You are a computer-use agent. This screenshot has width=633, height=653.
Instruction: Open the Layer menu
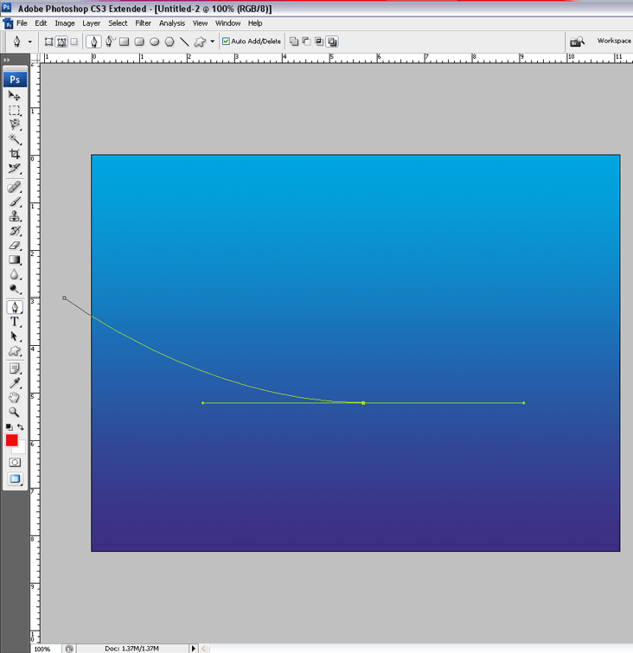[x=91, y=23]
